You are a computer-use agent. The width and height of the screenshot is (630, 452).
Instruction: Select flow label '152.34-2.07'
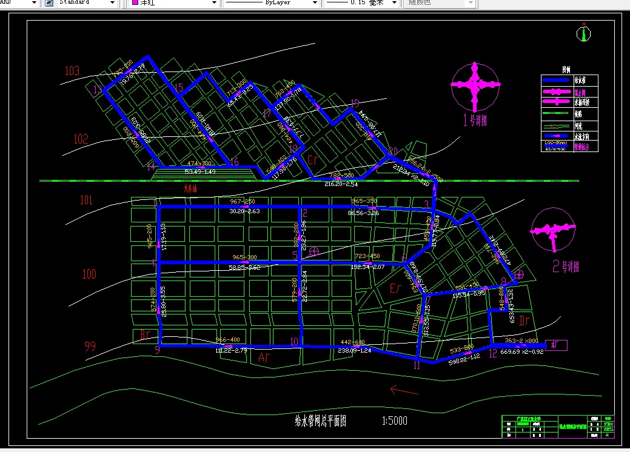coord(367,267)
